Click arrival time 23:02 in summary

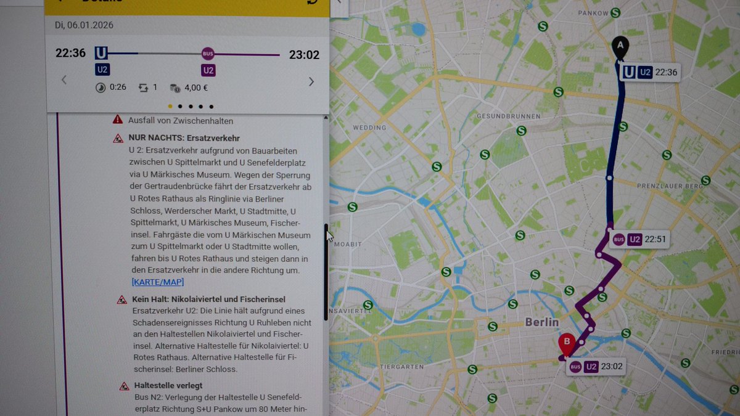tap(304, 55)
